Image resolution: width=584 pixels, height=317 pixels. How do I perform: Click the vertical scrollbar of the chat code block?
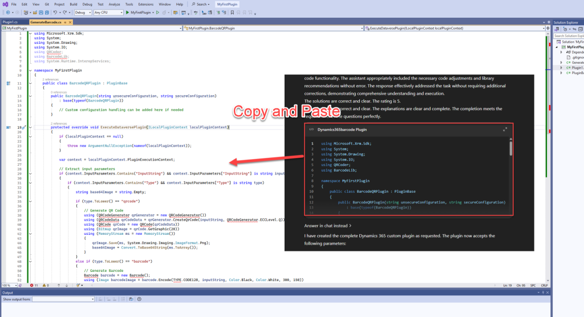(510, 148)
